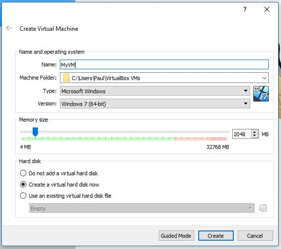Click the Cancel button

(x=255, y=235)
